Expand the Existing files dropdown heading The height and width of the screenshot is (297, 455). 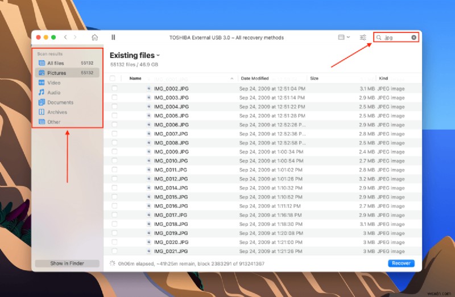(135, 55)
